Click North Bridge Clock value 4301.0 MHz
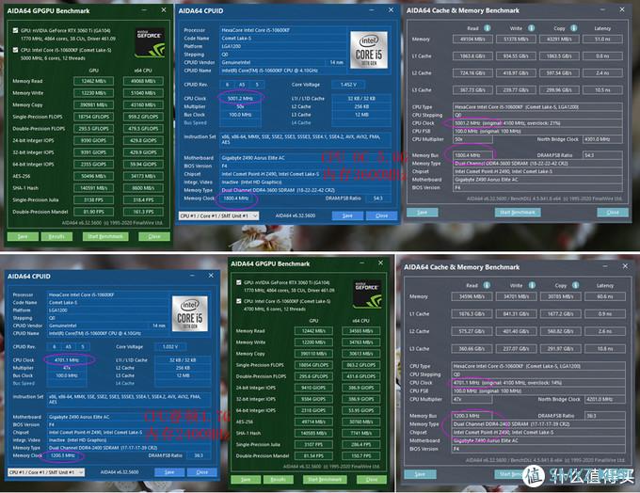This screenshot has height=493, width=640. [x=602, y=139]
